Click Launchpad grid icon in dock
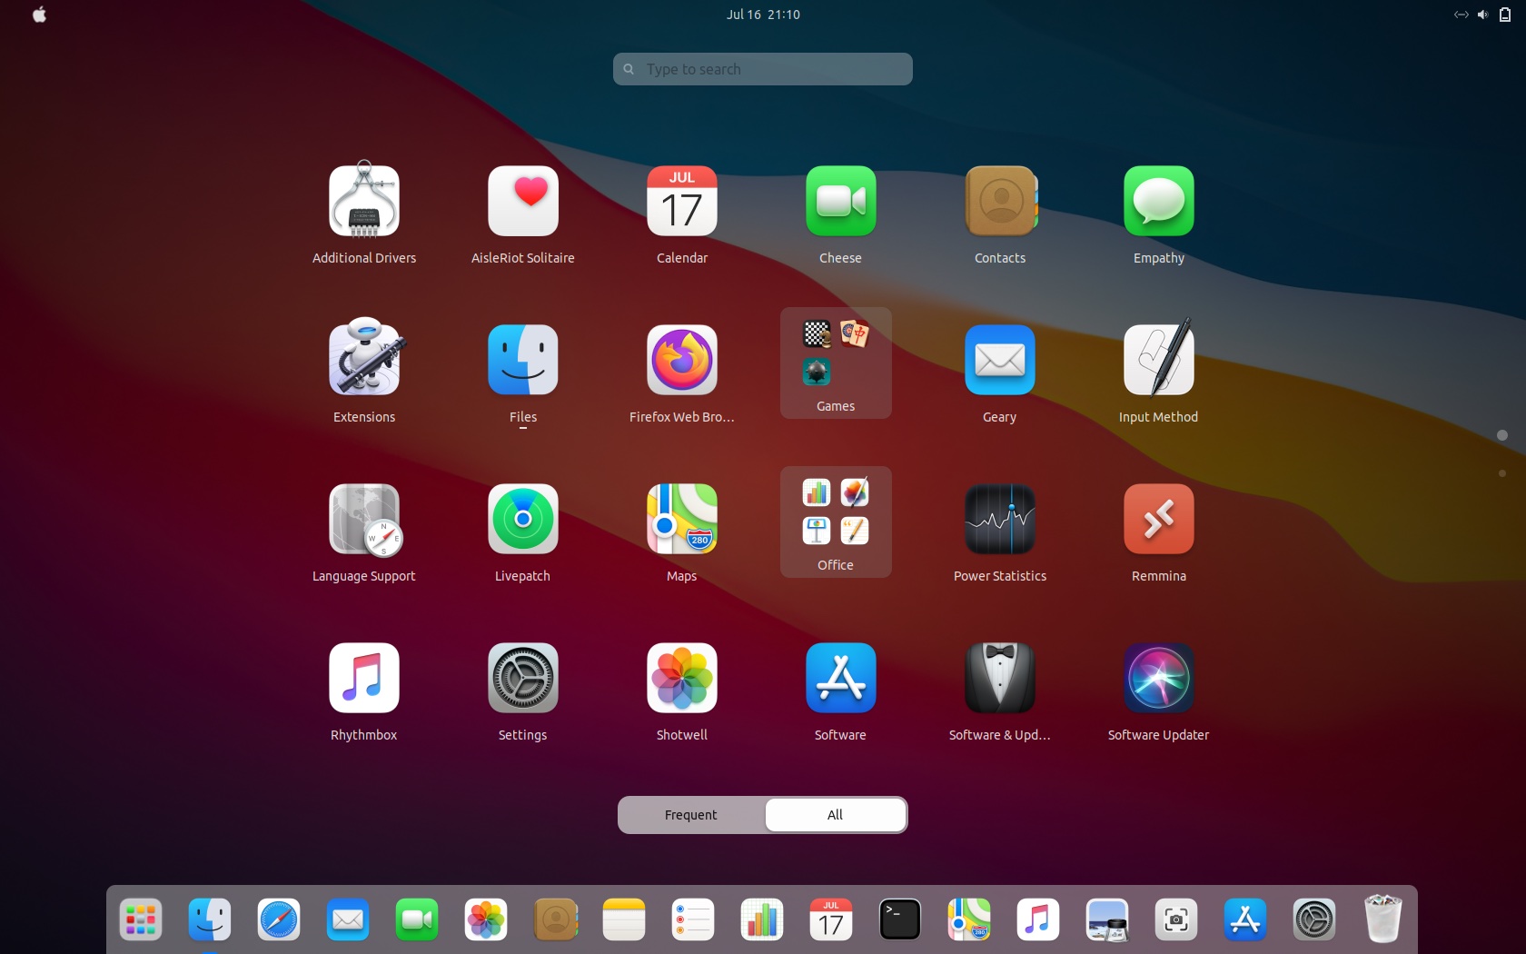This screenshot has width=1526, height=954. pos(141,919)
